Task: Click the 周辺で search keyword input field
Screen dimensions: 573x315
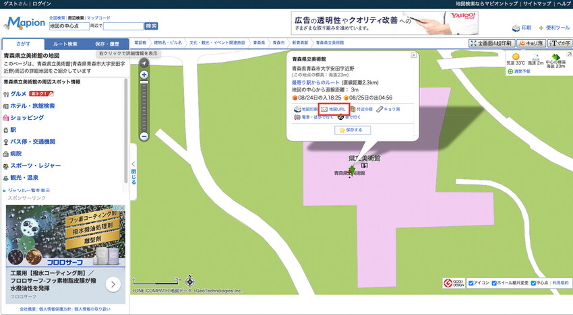Action: [123, 26]
